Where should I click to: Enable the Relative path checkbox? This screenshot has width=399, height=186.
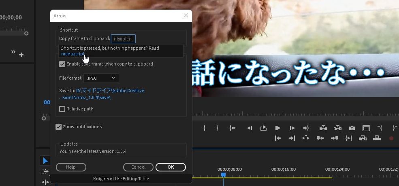62,109
